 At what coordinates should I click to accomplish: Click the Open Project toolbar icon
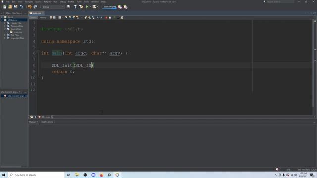tap(15, 7)
